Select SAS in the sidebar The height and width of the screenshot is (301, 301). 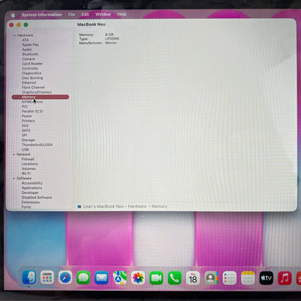coord(25,126)
